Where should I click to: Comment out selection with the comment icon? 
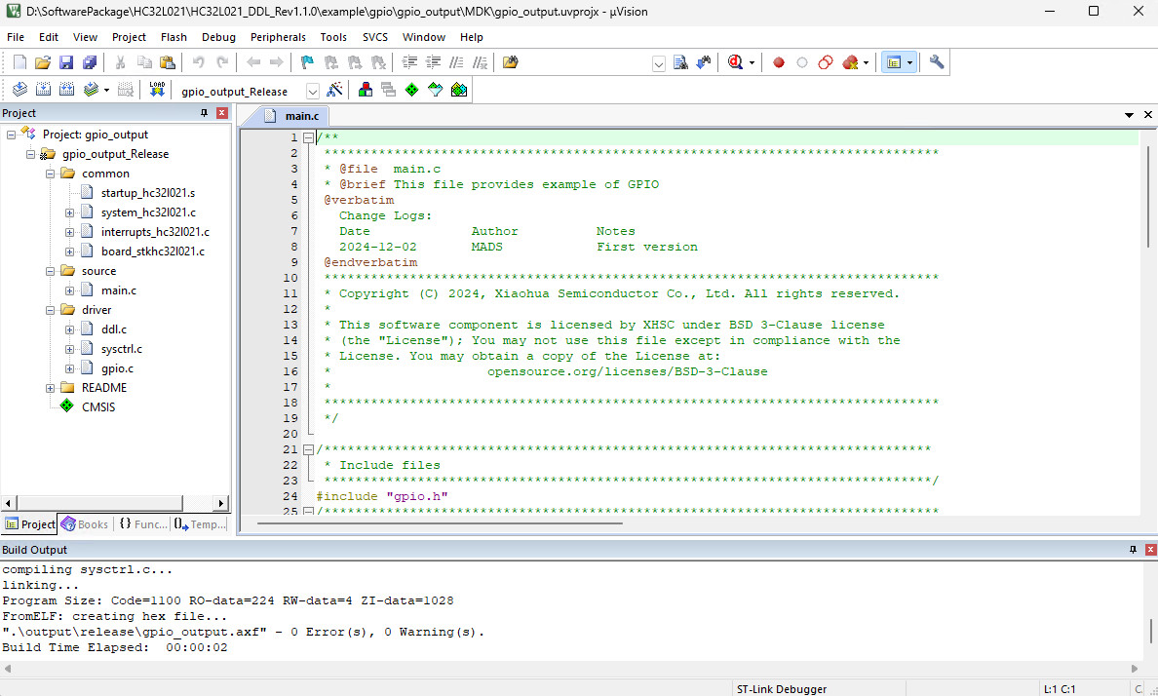pyautogui.click(x=457, y=62)
